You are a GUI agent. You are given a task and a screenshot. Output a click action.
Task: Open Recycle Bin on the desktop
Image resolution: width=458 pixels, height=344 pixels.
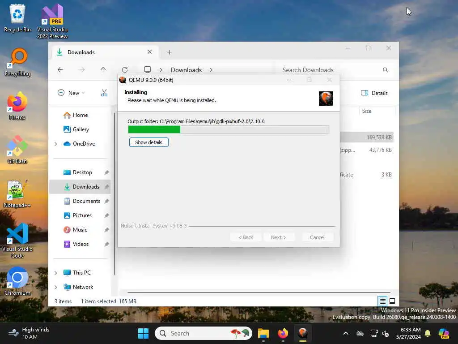(x=17, y=18)
